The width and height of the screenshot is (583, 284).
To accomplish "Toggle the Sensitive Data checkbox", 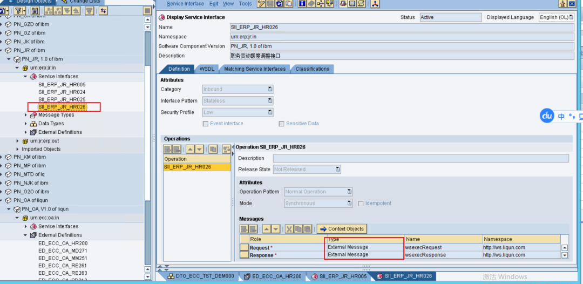I will click(281, 124).
